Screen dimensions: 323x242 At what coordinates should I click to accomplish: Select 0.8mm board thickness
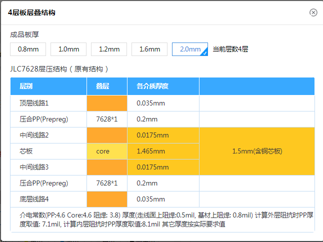pos(28,49)
